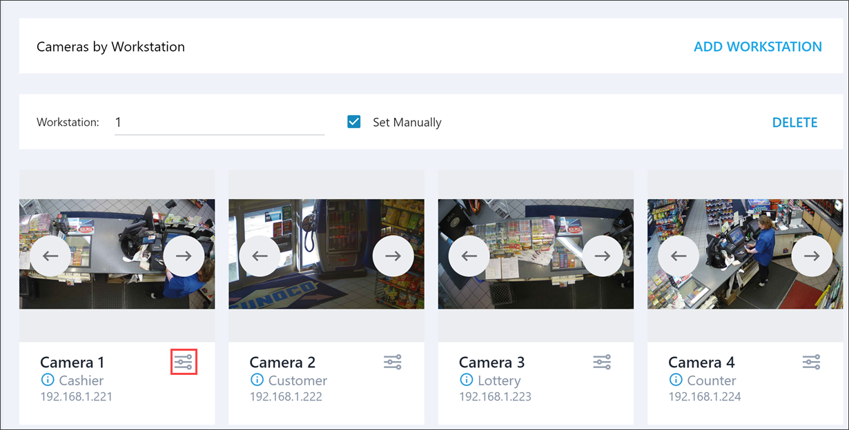Open settings sliders icon for Camera 1

[184, 362]
